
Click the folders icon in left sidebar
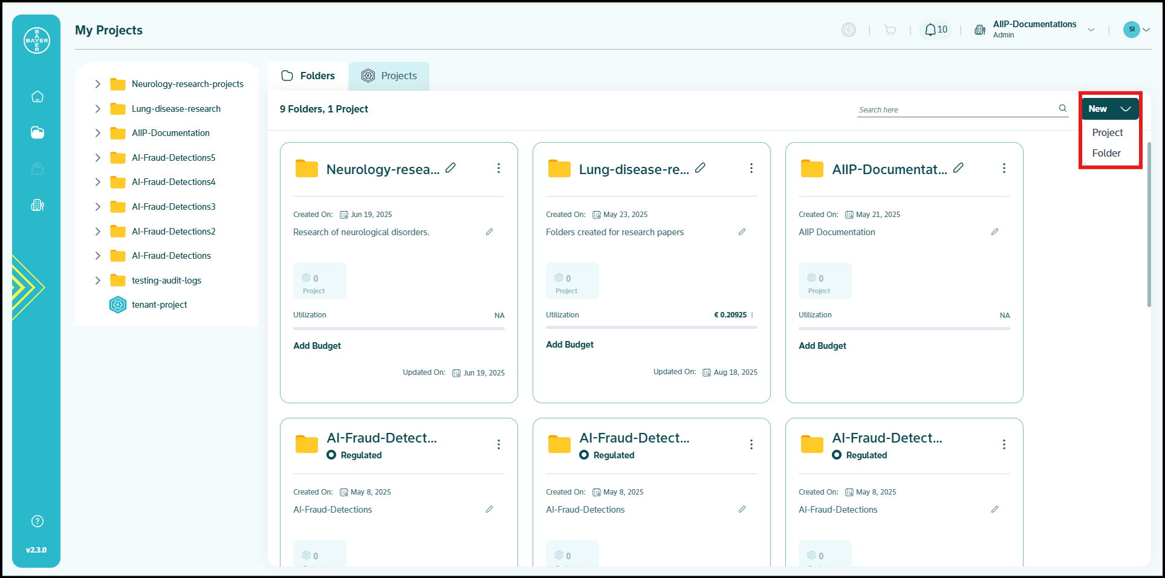click(37, 132)
